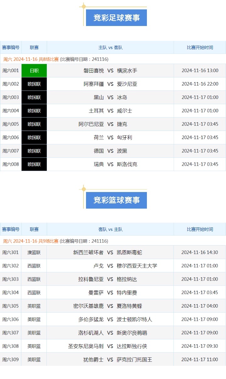Open the 达拉斯独行侠 home team

[132, 346]
